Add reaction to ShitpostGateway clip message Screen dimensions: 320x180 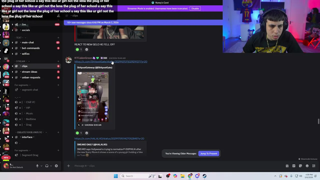click(x=86, y=133)
